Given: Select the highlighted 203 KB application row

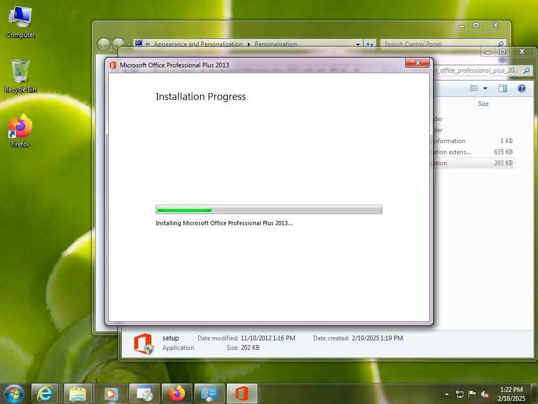Looking at the screenshot, I should tap(473, 163).
